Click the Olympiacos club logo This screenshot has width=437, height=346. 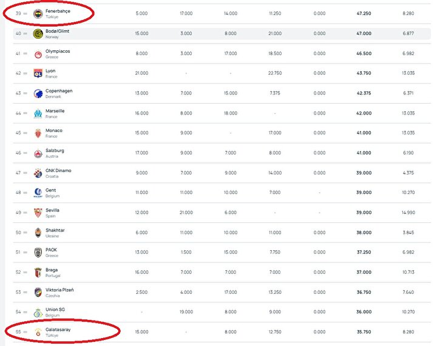tap(38, 54)
